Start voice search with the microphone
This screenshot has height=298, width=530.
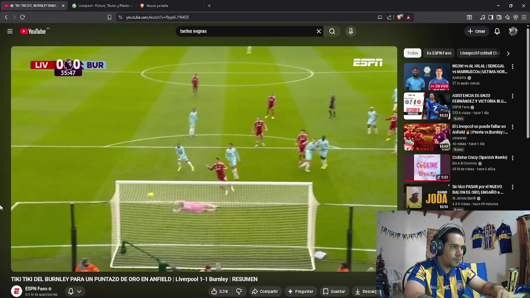coord(351,31)
